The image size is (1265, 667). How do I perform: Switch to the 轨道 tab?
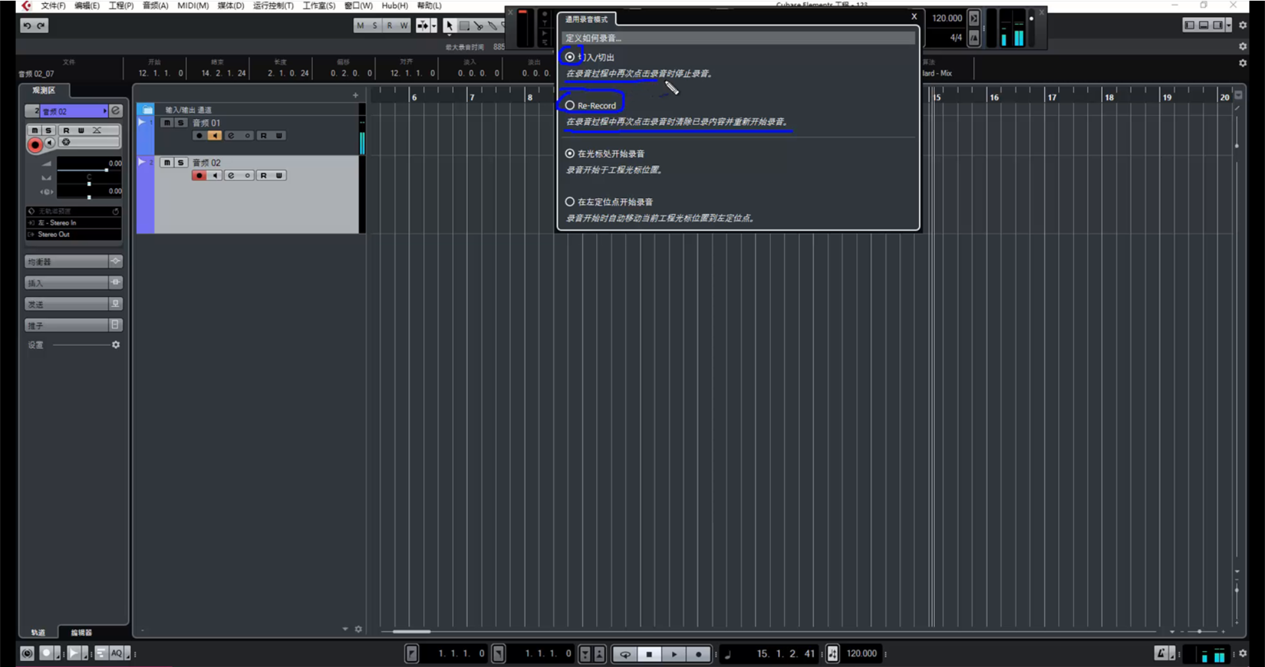pos(38,633)
